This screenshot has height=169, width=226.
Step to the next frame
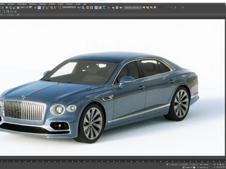click(x=223, y=164)
